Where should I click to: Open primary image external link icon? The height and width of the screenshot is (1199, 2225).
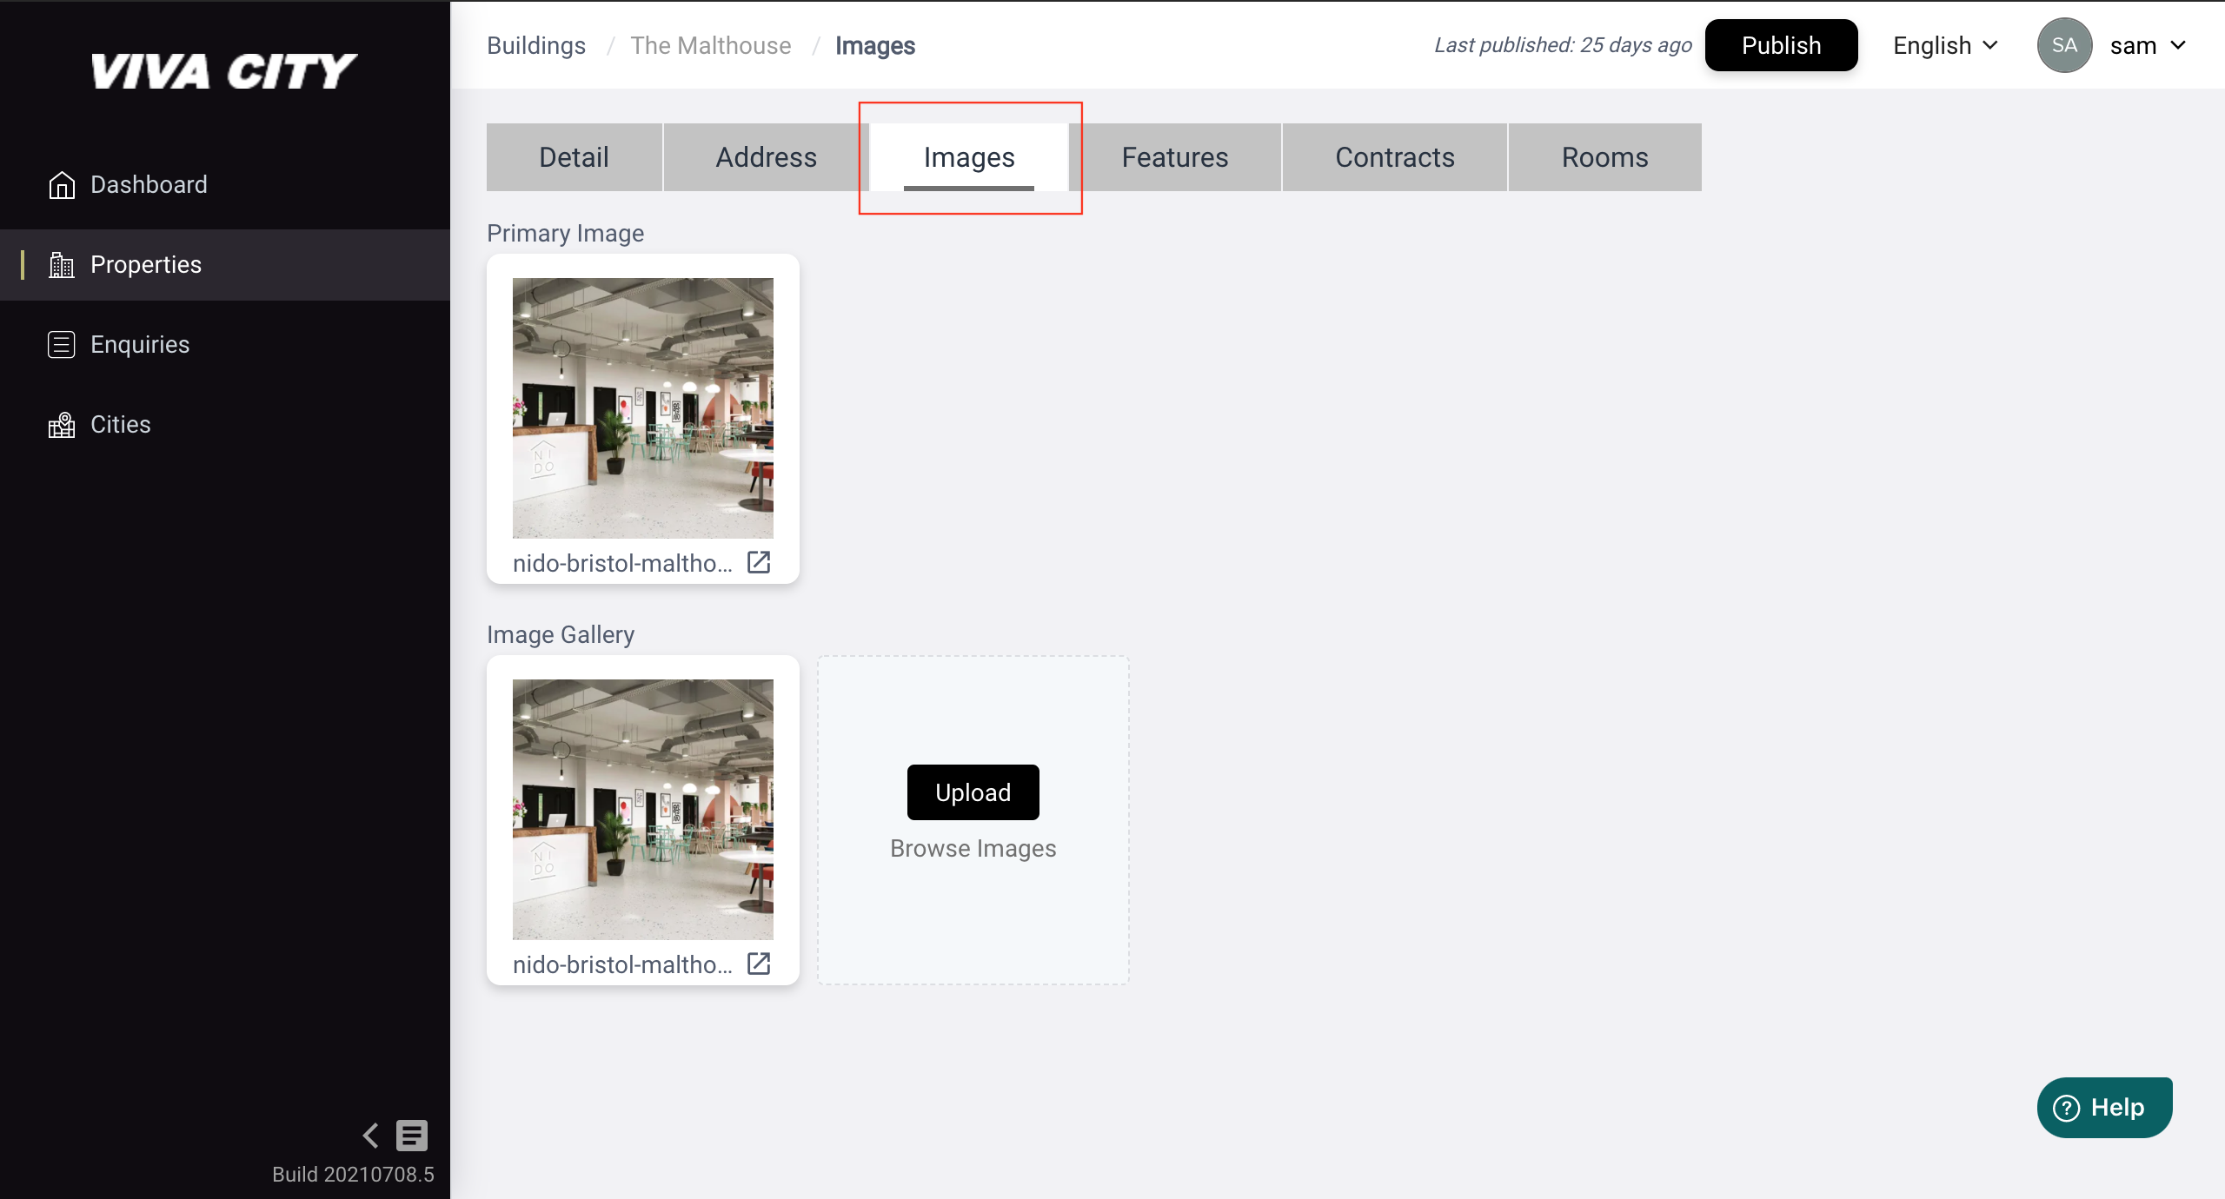click(759, 563)
